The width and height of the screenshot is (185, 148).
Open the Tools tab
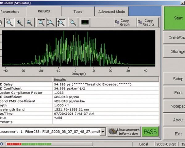click(x=78, y=12)
